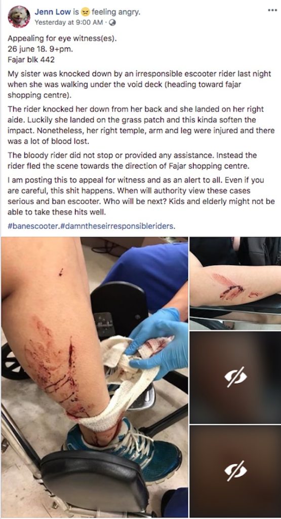The height and width of the screenshot is (519, 281).
Task: Open the large injured leg photo
Action: 95,377
